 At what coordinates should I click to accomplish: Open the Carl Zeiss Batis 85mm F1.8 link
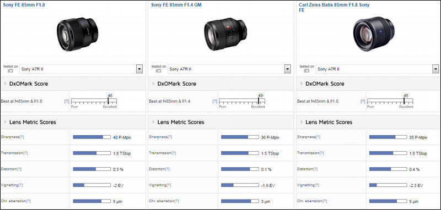pyautogui.click(x=334, y=7)
